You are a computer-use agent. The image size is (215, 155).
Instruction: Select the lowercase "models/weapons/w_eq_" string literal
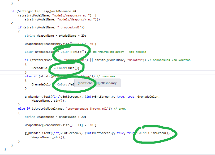pos(72,15)
